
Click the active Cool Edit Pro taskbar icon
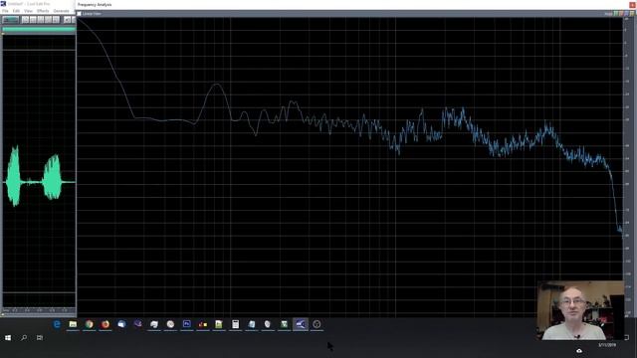click(x=301, y=324)
